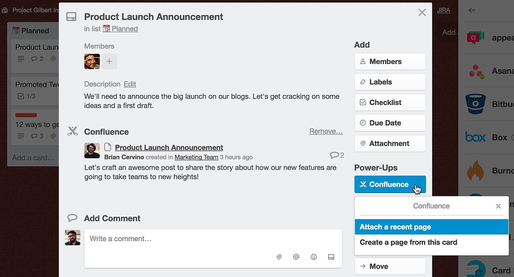The width and height of the screenshot is (514, 277).
Task: Click the page document icon next to link
Action: coord(107,147)
